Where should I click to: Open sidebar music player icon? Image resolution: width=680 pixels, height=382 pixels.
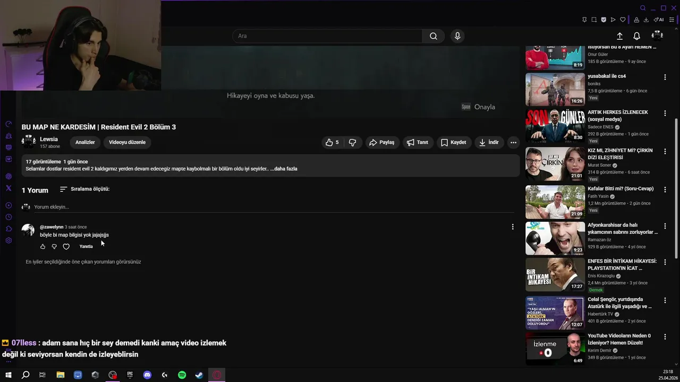tap(8, 205)
